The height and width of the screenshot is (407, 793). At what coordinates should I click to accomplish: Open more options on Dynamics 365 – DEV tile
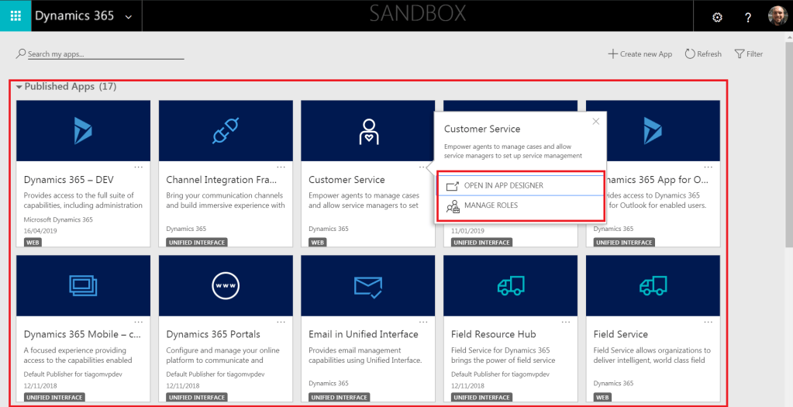139,167
